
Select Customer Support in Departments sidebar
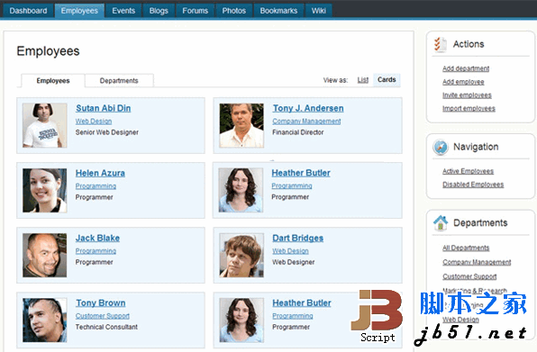click(x=469, y=276)
